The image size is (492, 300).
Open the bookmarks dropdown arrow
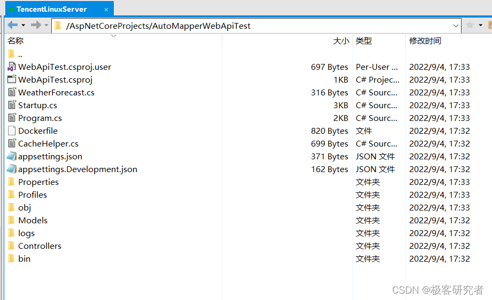[x=480, y=25]
